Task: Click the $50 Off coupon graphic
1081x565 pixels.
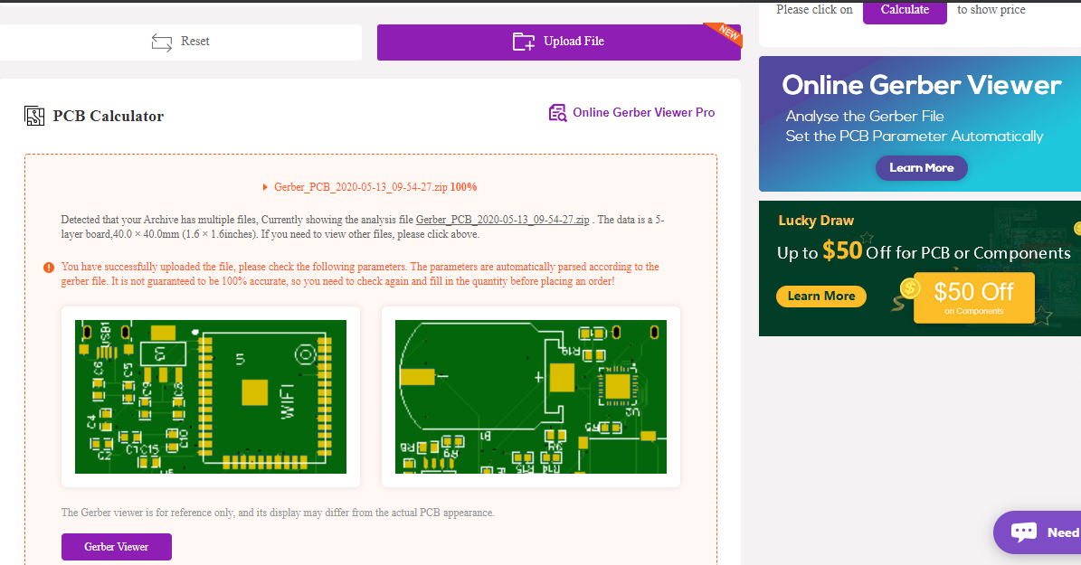Action: [973, 297]
